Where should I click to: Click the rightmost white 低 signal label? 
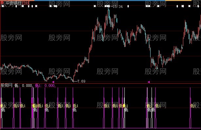click(x=153, y=110)
